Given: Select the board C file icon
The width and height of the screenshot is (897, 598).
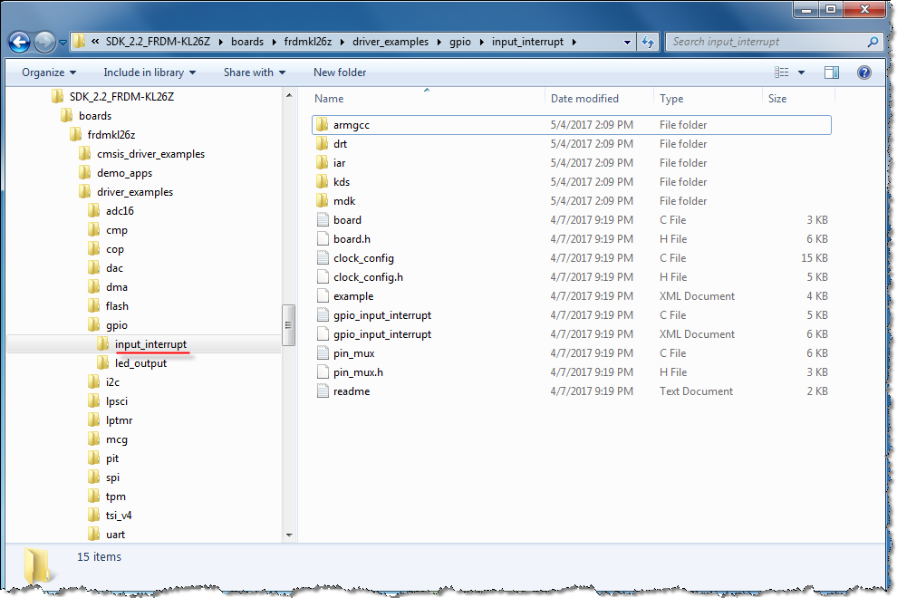Looking at the screenshot, I should click(323, 220).
